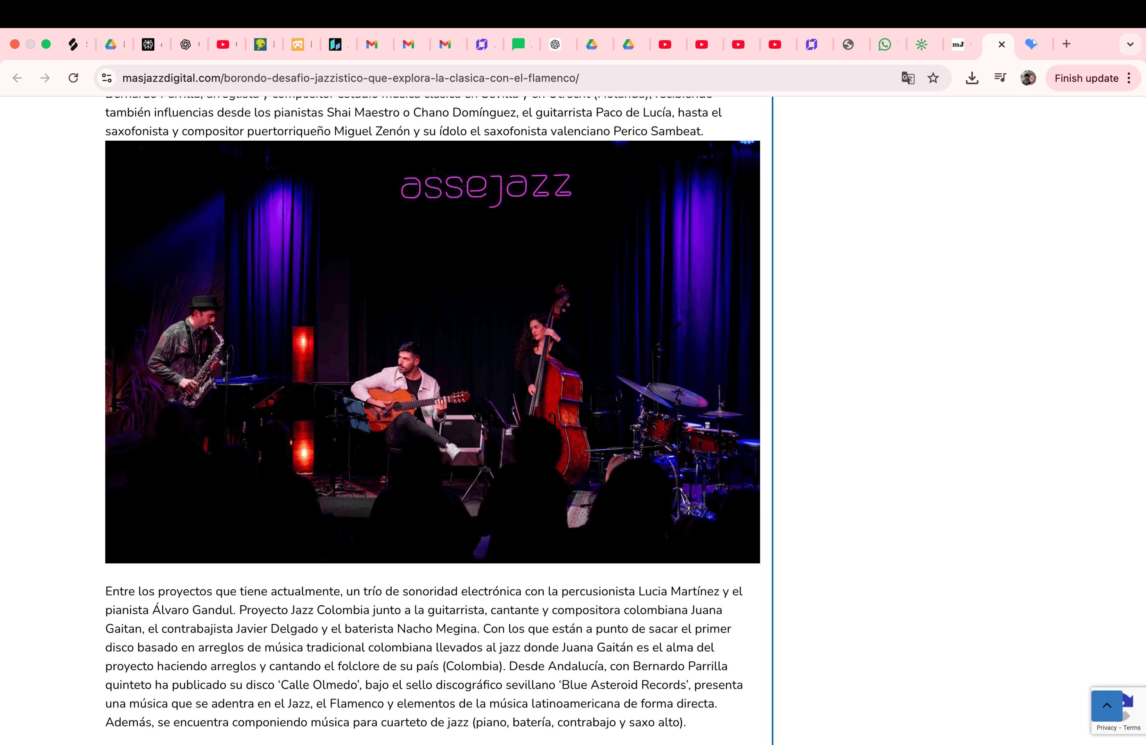Open the Chrome profile avatar

[1028, 78]
